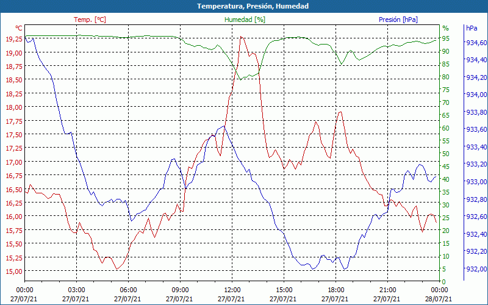
Task: Click temperature axis value '18,75'
Action: click(x=14, y=66)
